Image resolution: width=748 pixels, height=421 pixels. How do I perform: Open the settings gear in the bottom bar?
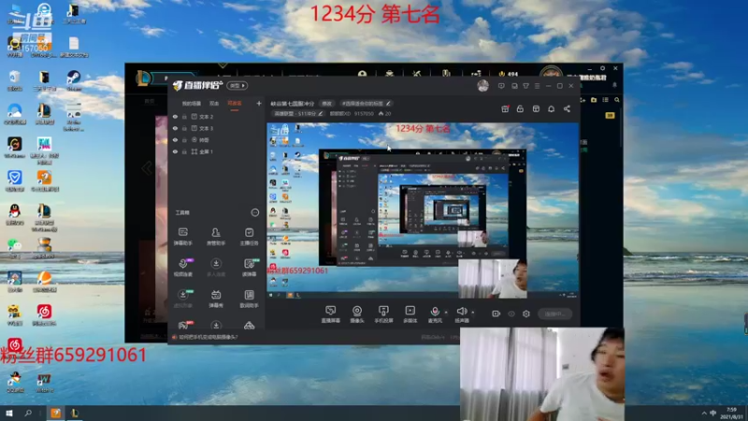[x=526, y=313]
